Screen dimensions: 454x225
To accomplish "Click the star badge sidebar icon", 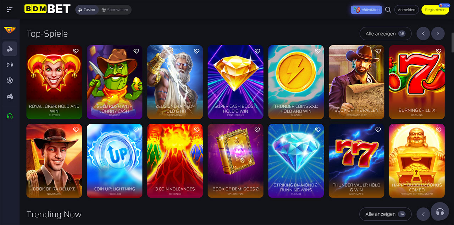I will click(x=10, y=30).
